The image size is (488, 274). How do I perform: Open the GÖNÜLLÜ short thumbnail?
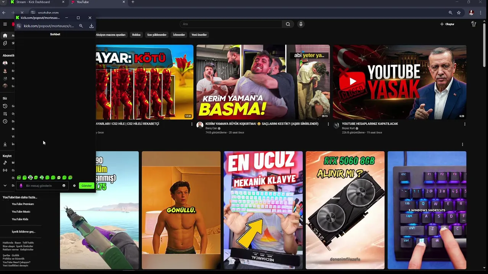click(181, 210)
